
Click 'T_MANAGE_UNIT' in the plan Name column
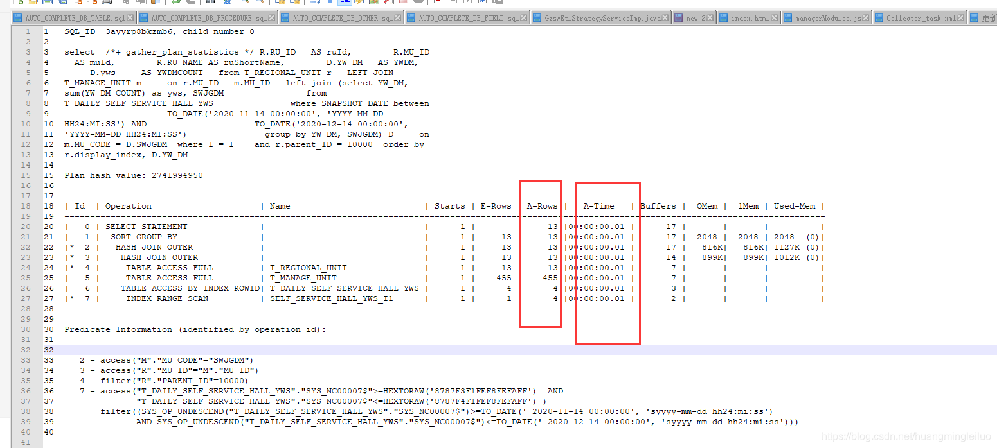pos(303,278)
